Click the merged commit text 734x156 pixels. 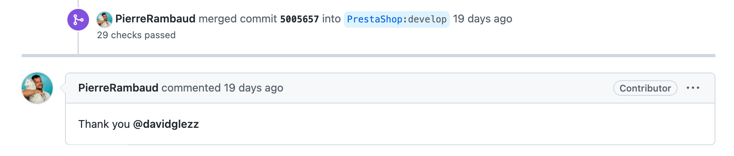coord(238,19)
